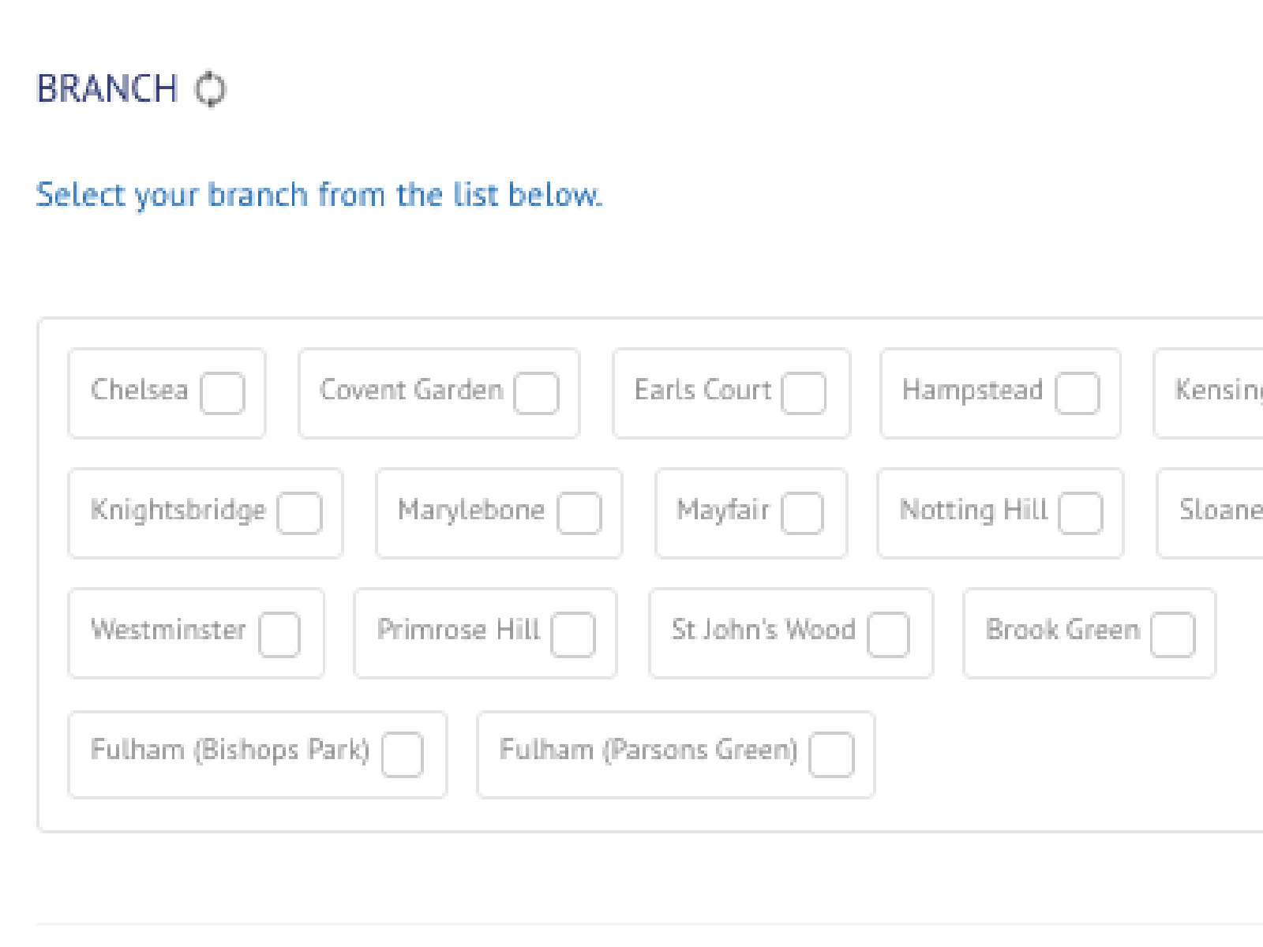Select the Primrose Hill checkbox
The image size is (1263, 947).
[573, 634]
